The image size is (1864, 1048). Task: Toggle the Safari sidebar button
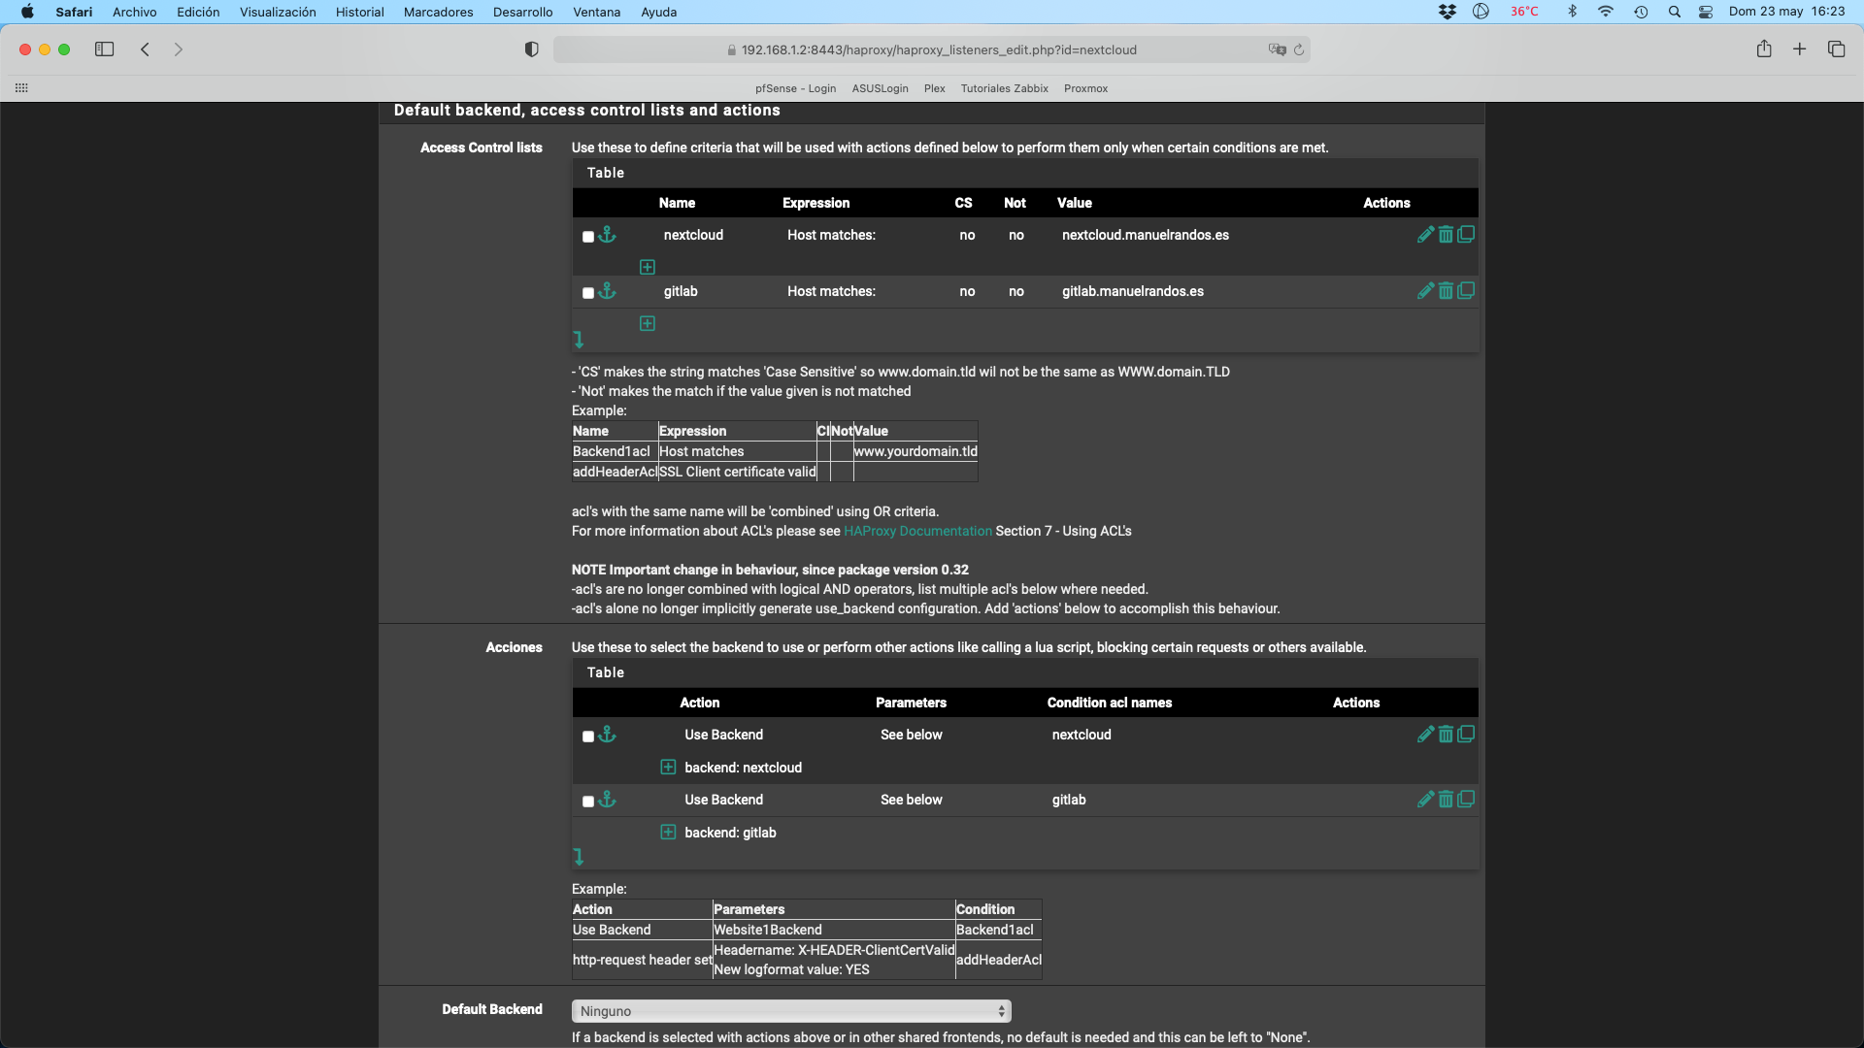coord(104,49)
